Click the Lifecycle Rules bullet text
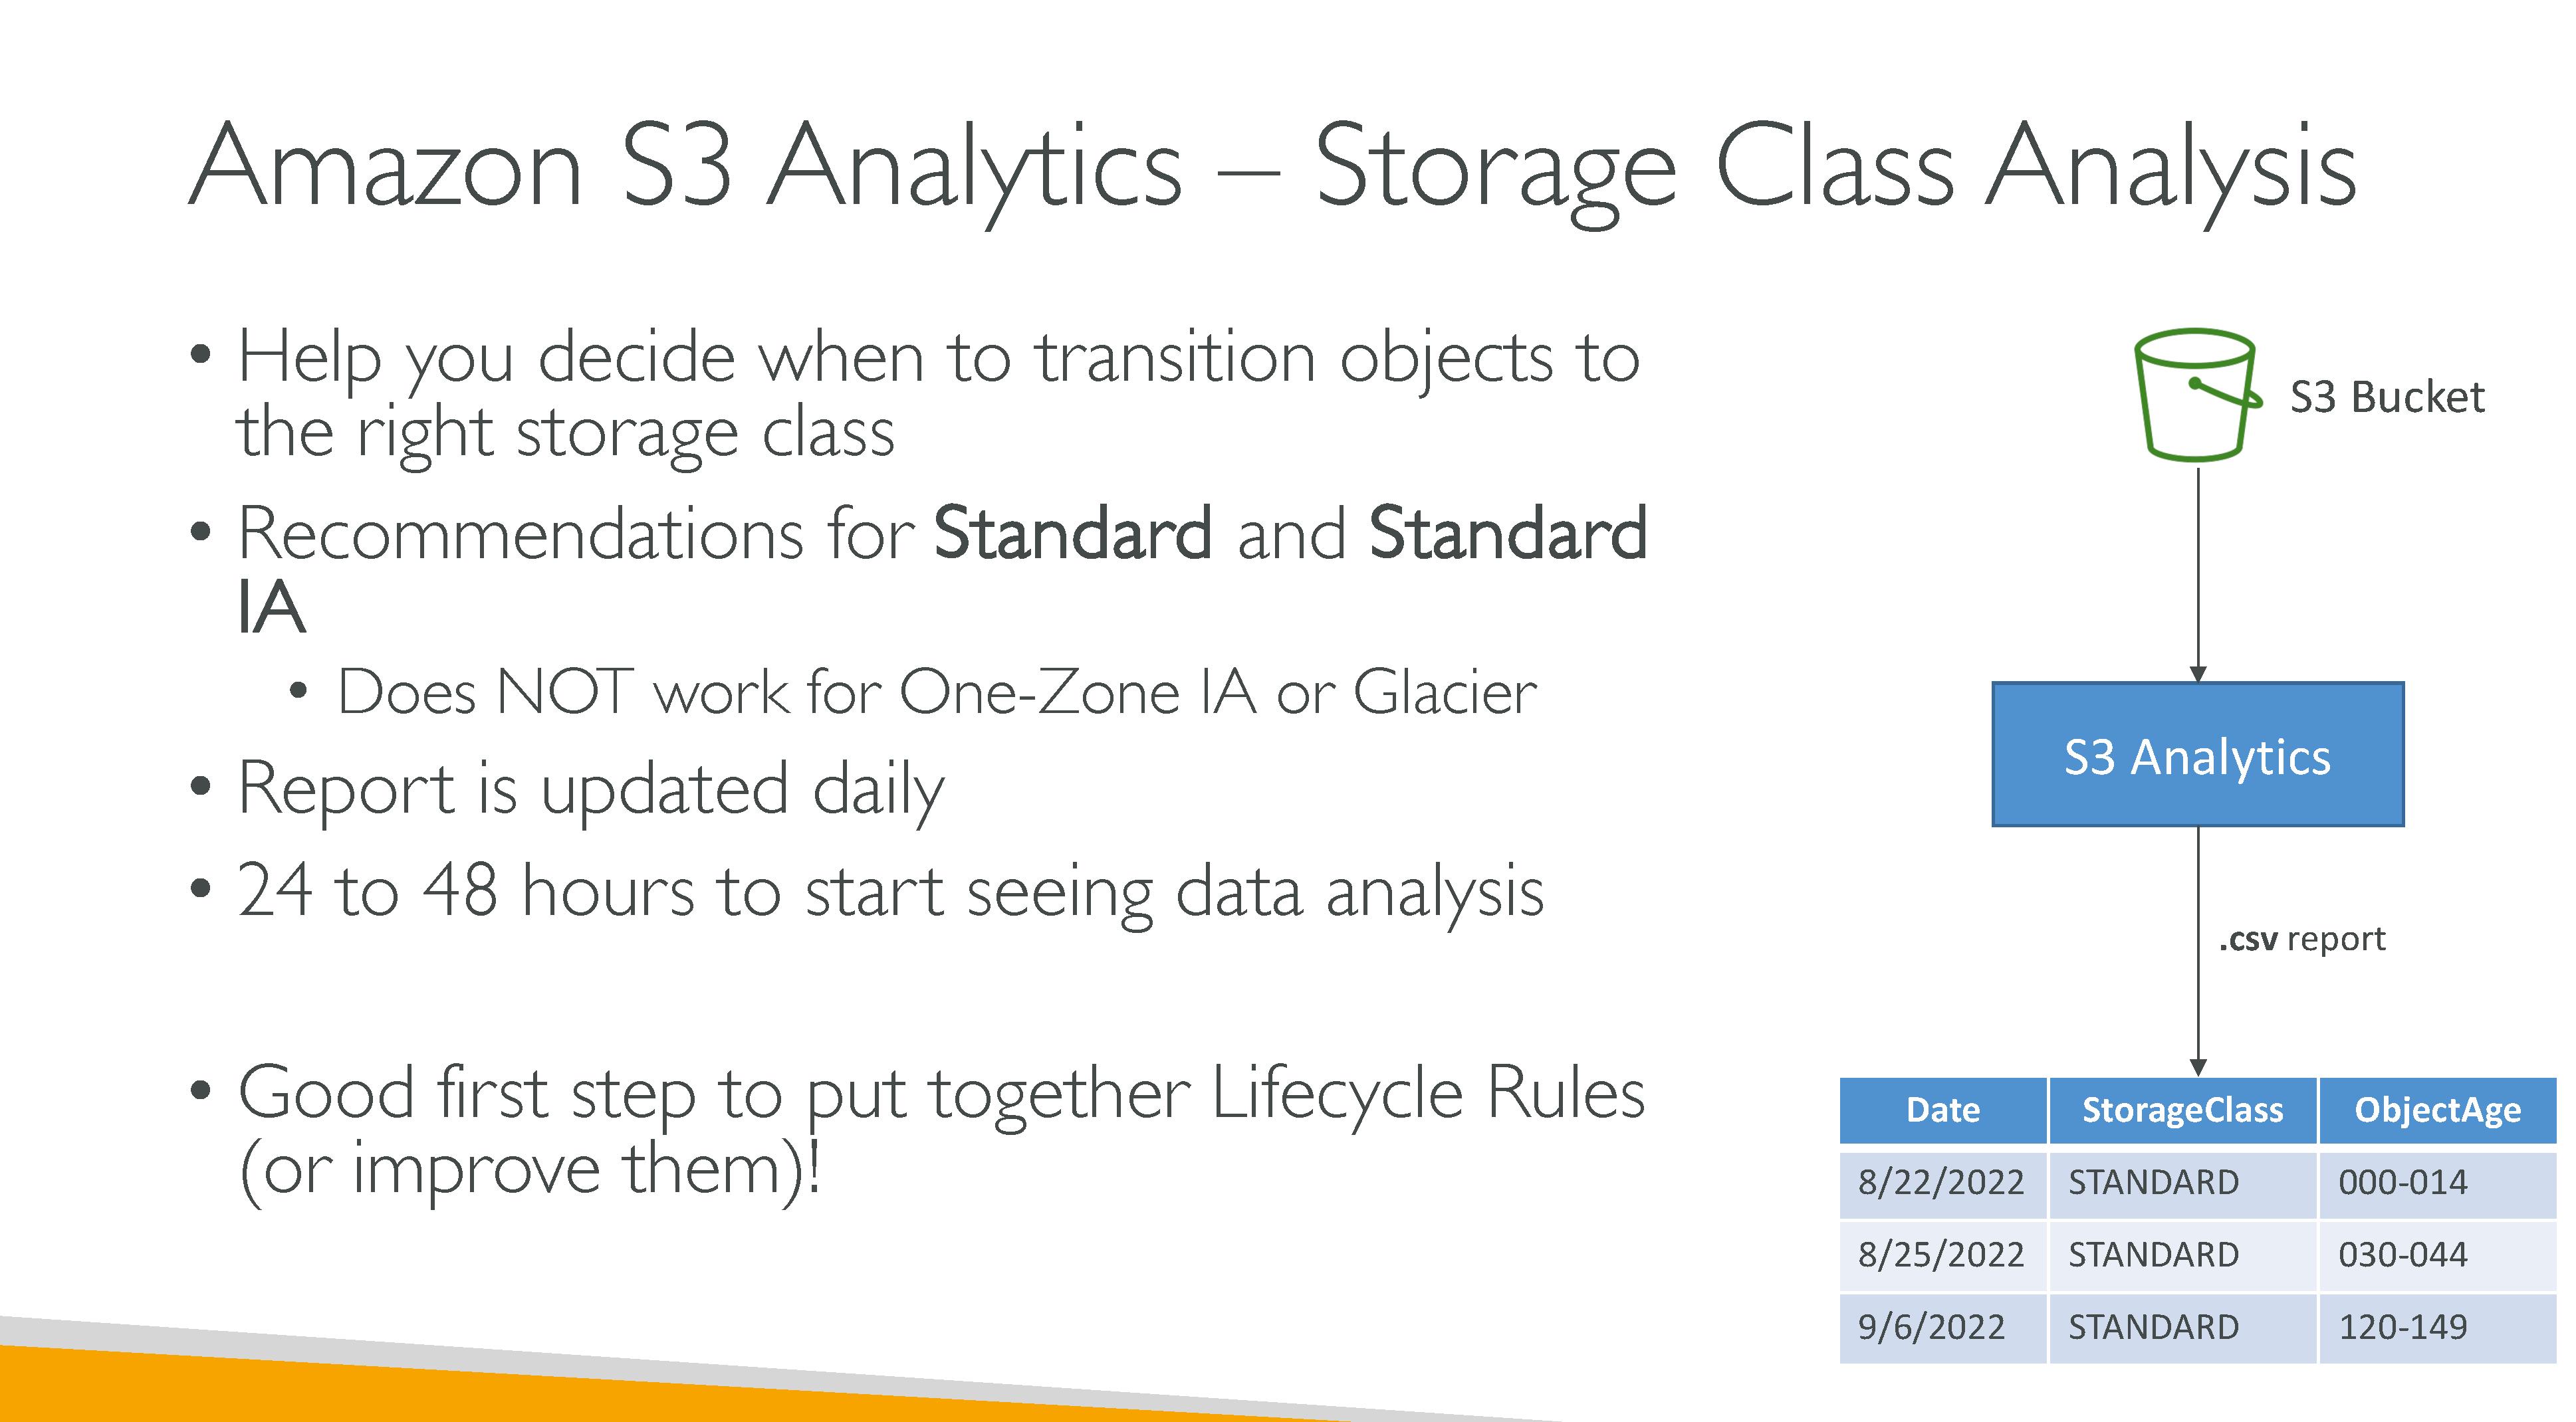 (940, 1093)
